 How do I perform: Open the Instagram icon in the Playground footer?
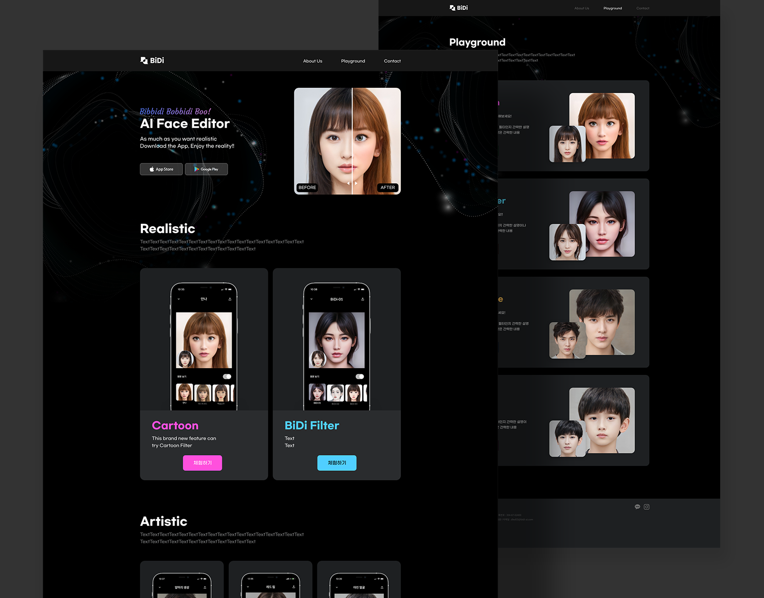(x=646, y=507)
